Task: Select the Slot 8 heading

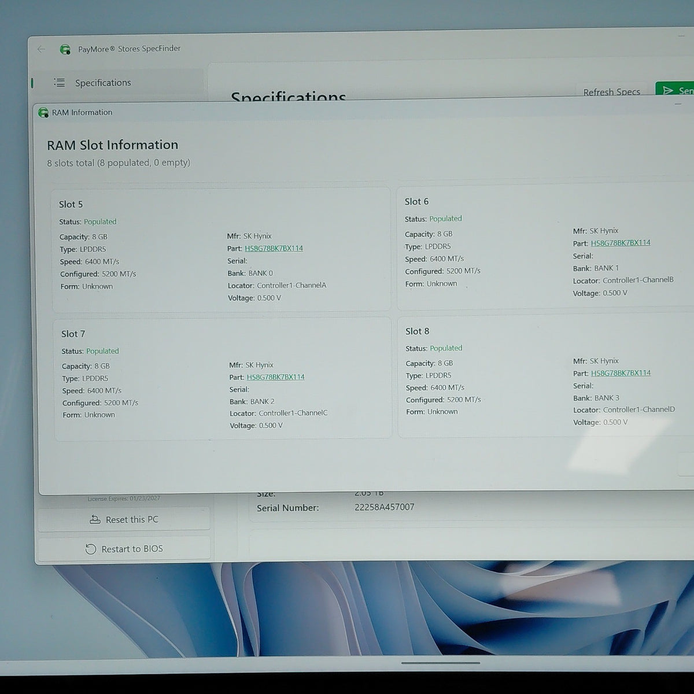Action: pyautogui.click(x=417, y=331)
